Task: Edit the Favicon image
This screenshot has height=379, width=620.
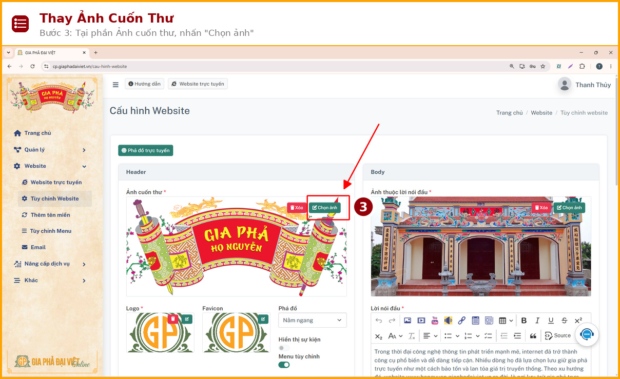Action: pos(263,319)
